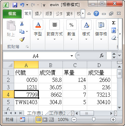Click the macro record icon in status bar
Viewport: 125px width, 126px height.
22,120
